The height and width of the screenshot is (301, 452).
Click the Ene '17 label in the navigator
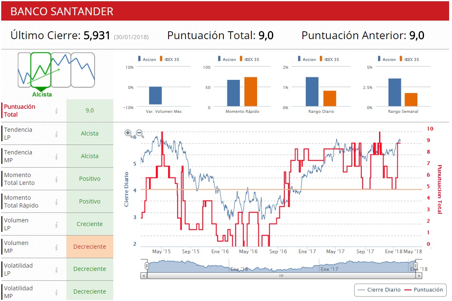[x=329, y=269]
